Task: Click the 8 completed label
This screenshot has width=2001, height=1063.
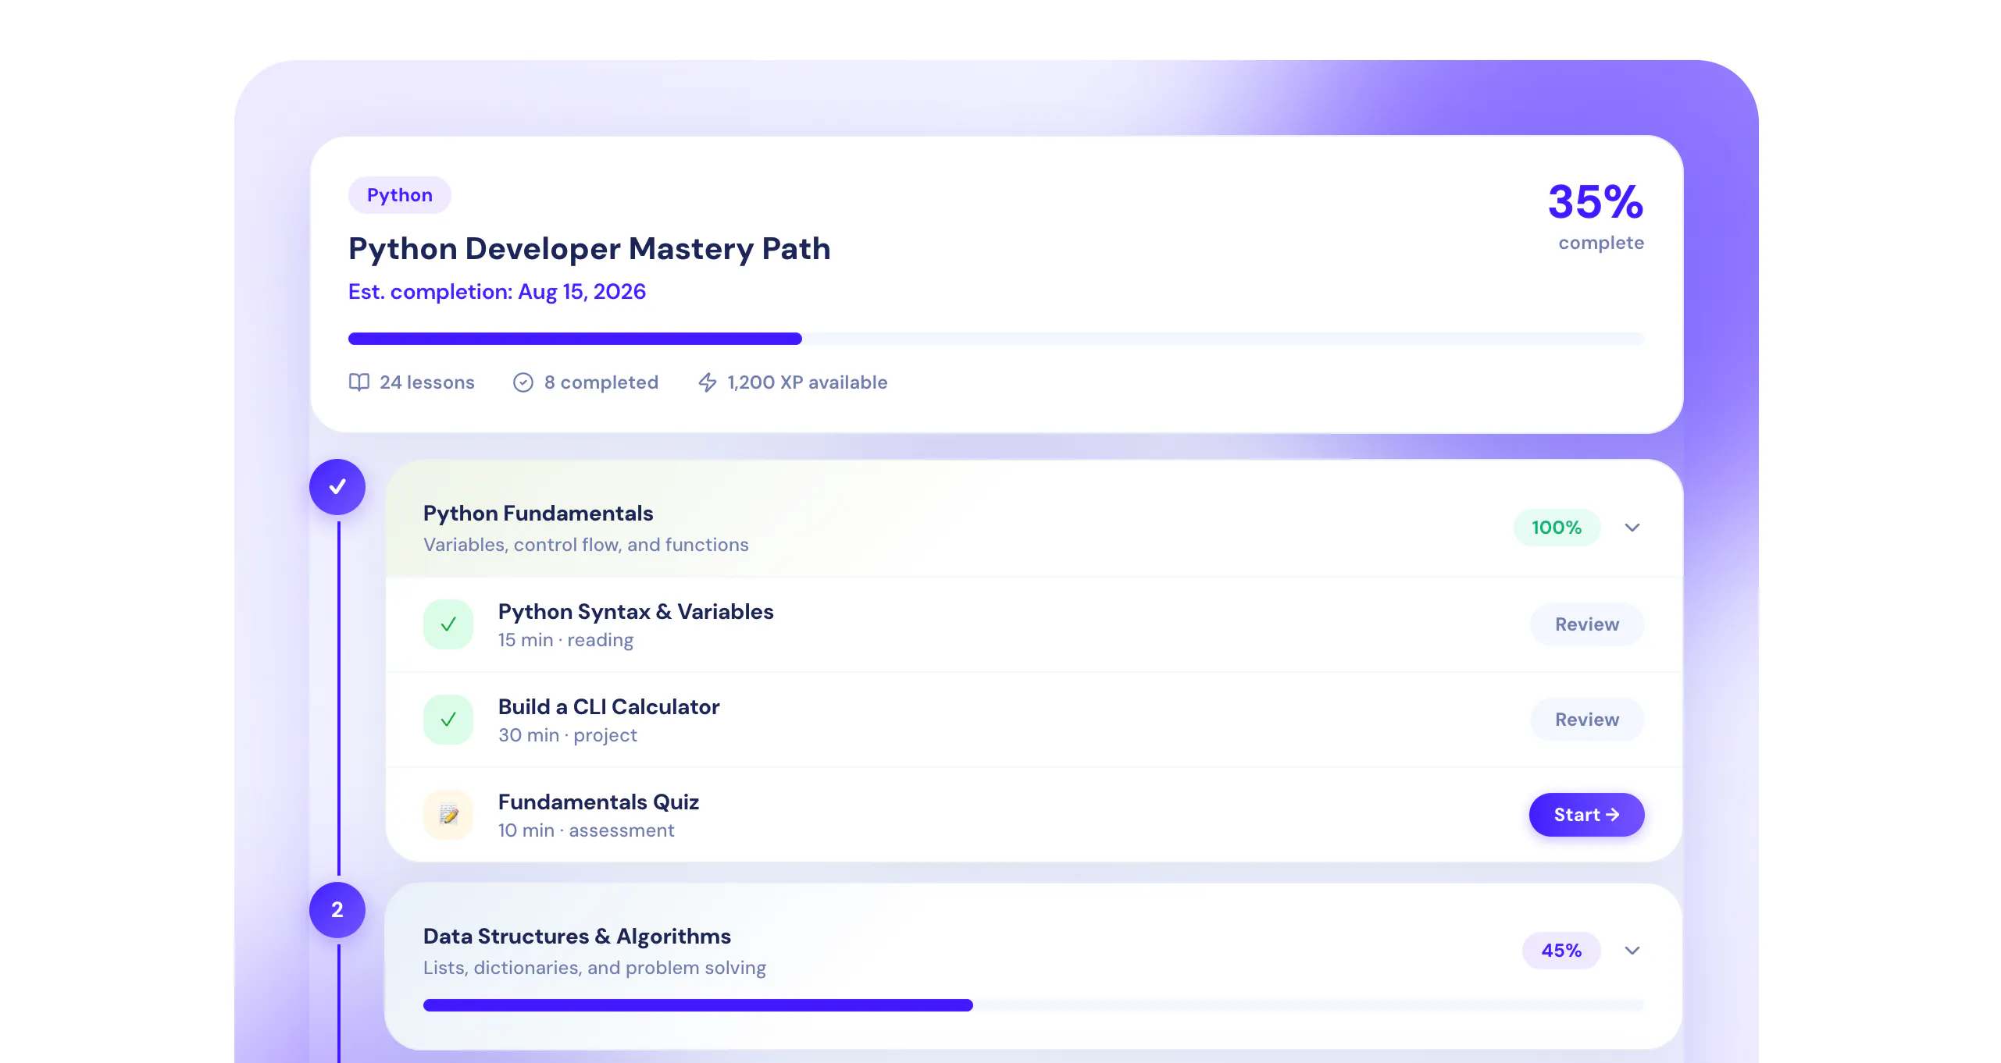Action: (x=601, y=382)
